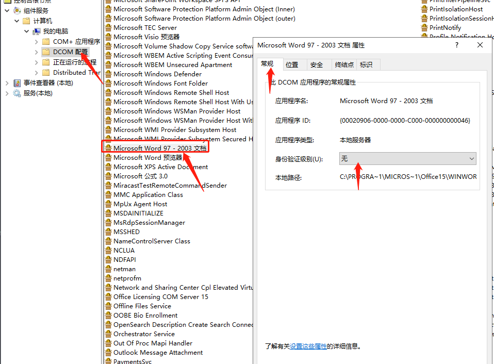
Task: Click the icon beside Microsoft Visio 预览器
Action: point(108,37)
